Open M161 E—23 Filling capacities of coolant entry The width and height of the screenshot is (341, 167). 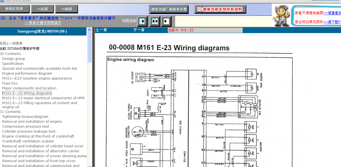click(x=40, y=105)
